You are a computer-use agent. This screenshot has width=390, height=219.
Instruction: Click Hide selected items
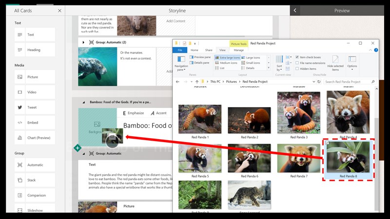tap(335, 63)
